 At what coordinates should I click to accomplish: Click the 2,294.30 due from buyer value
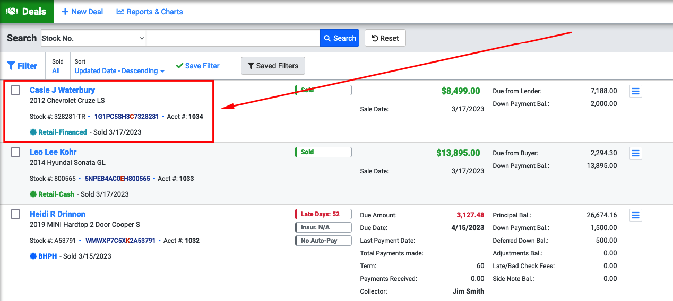[x=603, y=153]
